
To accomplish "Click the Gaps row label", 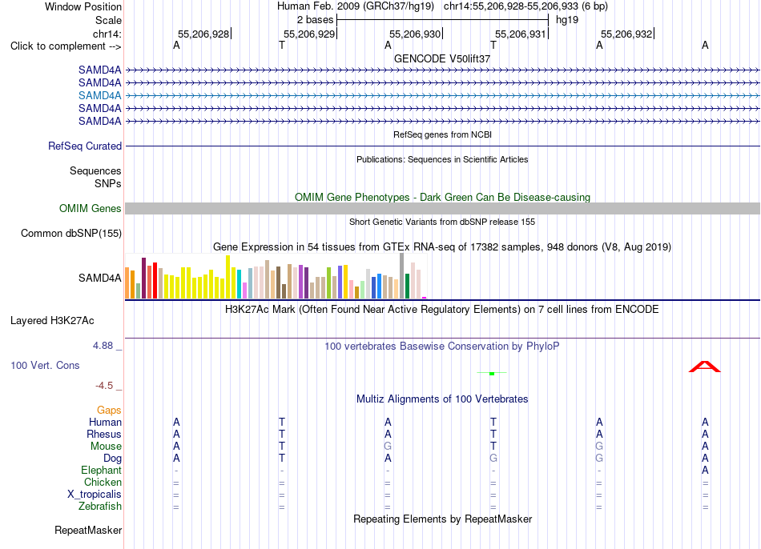I will pos(109,411).
